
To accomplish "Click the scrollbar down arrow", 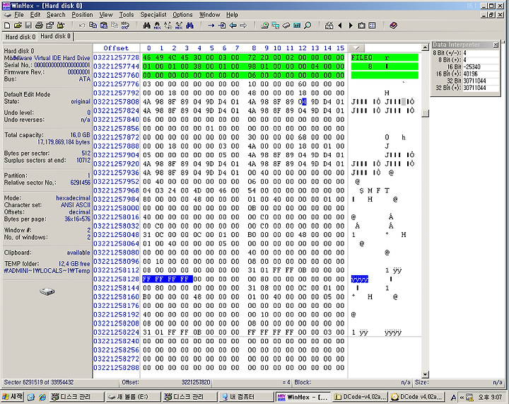I will [425, 374].
